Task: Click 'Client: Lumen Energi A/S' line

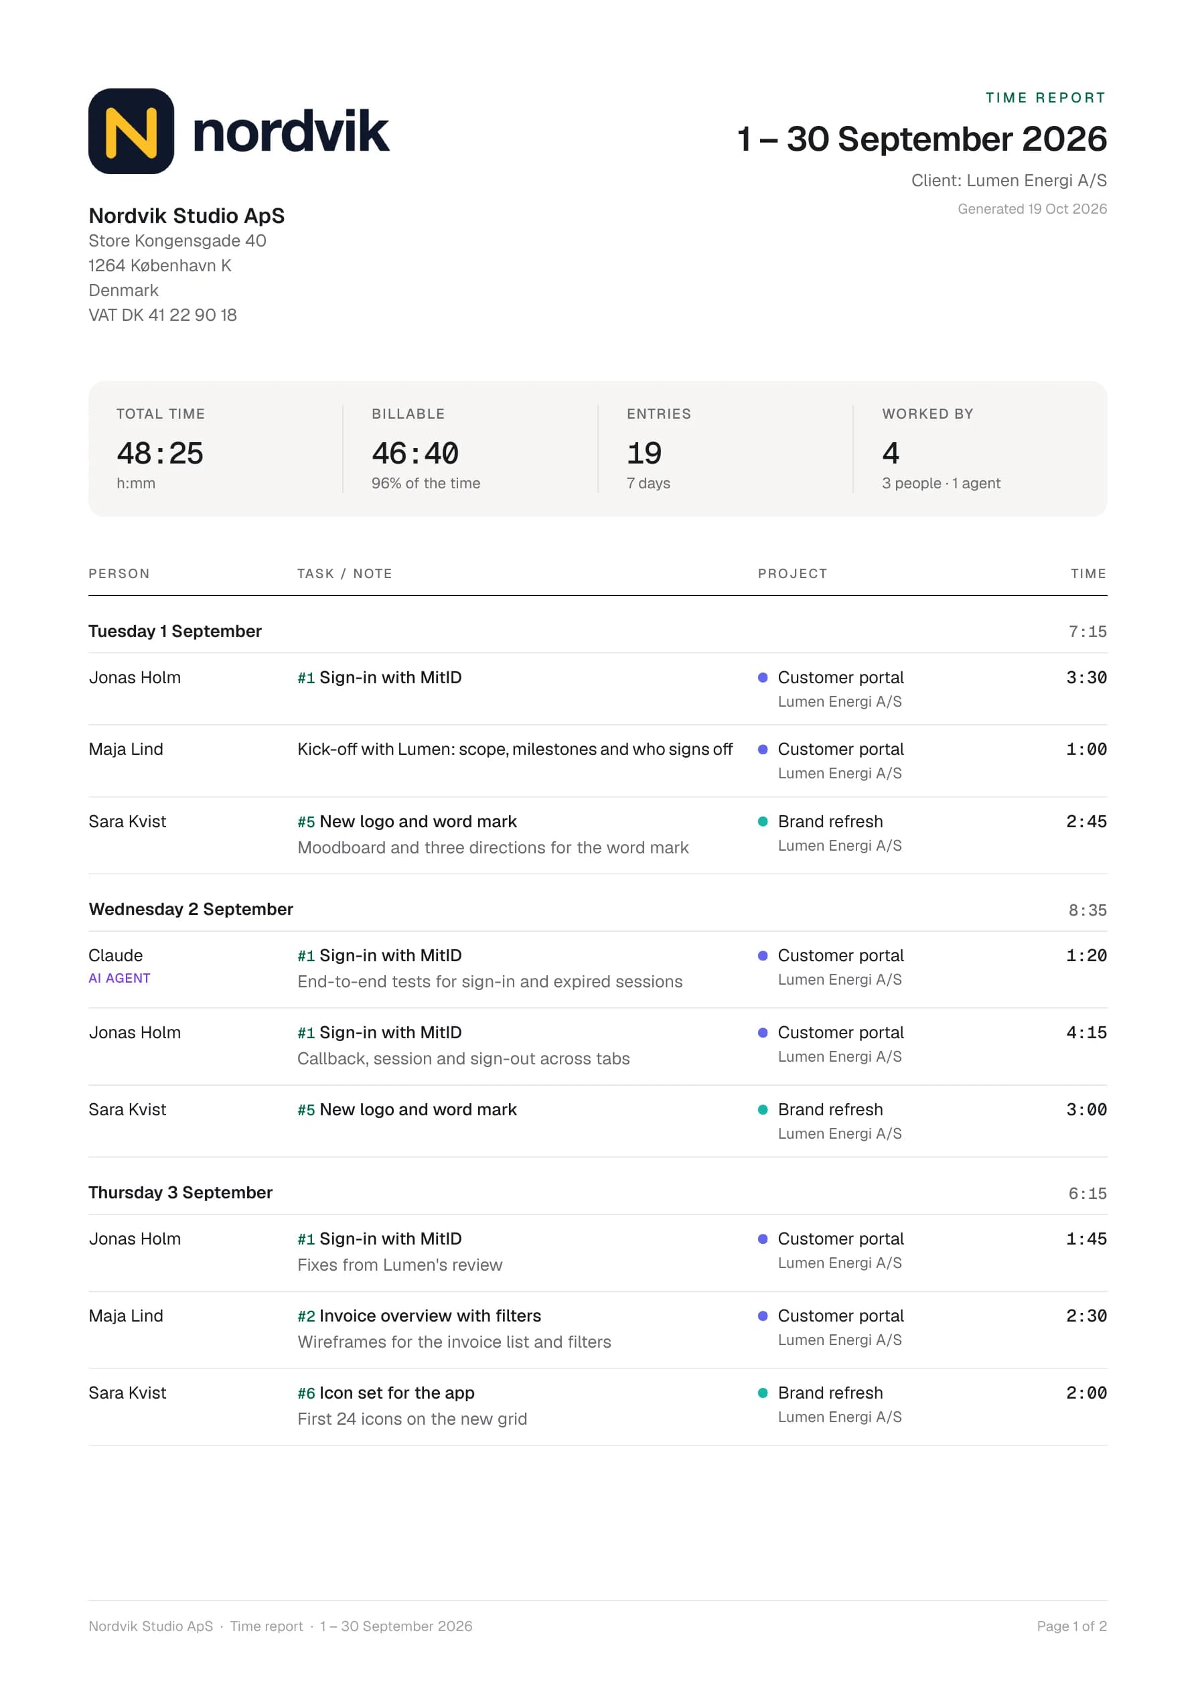Action: click(x=1008, y=181)
